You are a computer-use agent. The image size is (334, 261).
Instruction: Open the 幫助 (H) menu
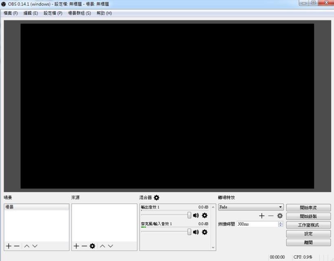[104, 13]
